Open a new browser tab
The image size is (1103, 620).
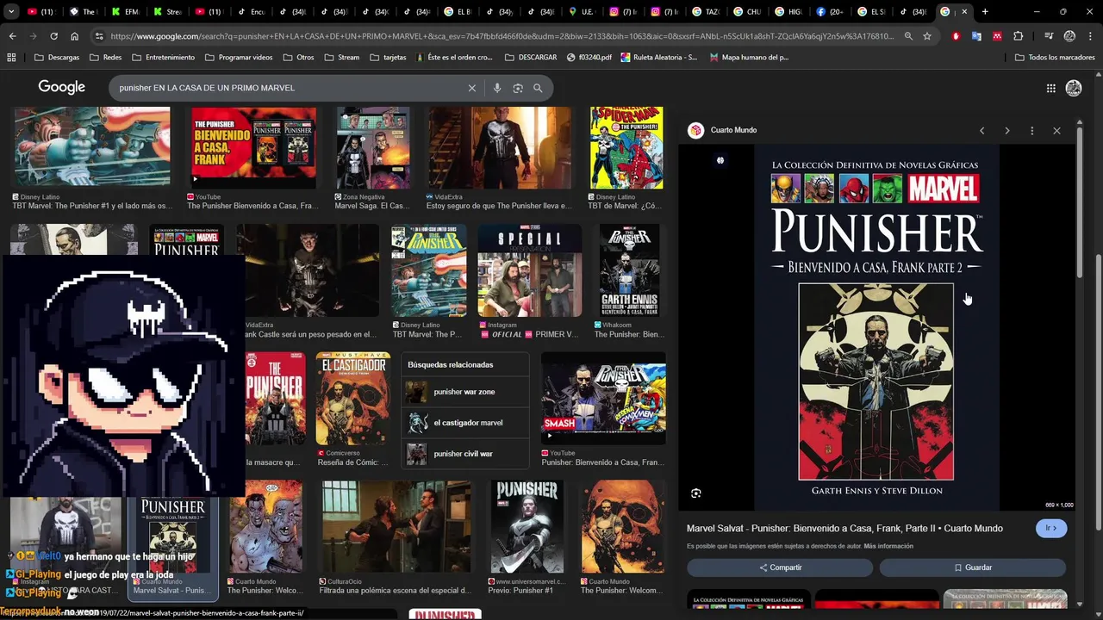coord(985,12)
